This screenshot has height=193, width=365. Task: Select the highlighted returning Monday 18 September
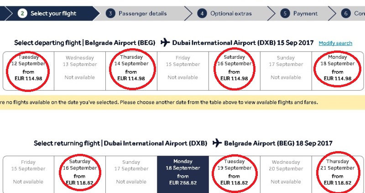point(183,173)
